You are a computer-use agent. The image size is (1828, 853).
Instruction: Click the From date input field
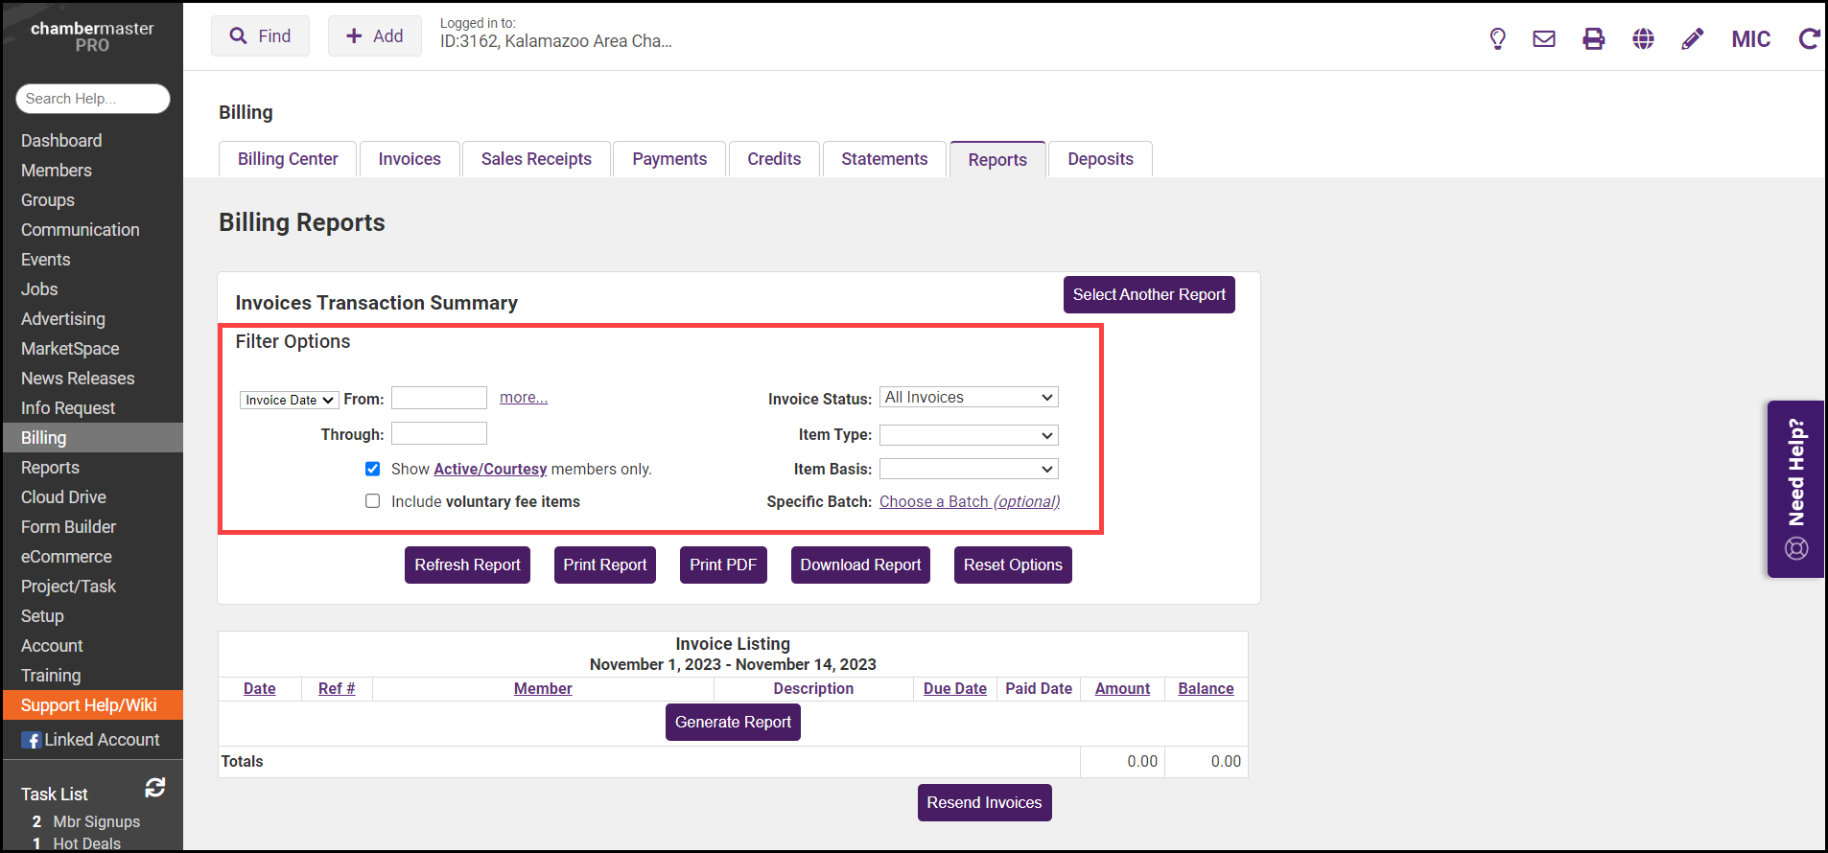pos(439,398)
